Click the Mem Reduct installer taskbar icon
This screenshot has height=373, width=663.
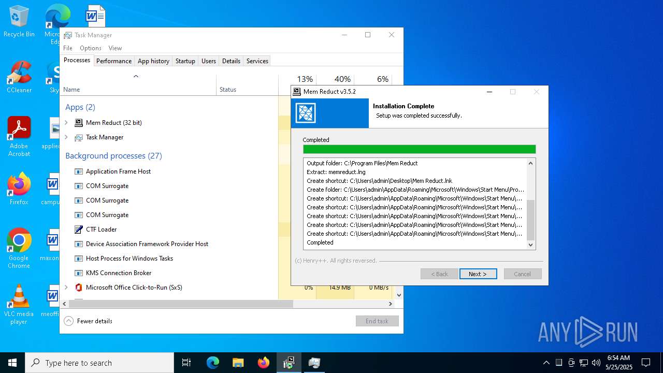tap(289, 363)
